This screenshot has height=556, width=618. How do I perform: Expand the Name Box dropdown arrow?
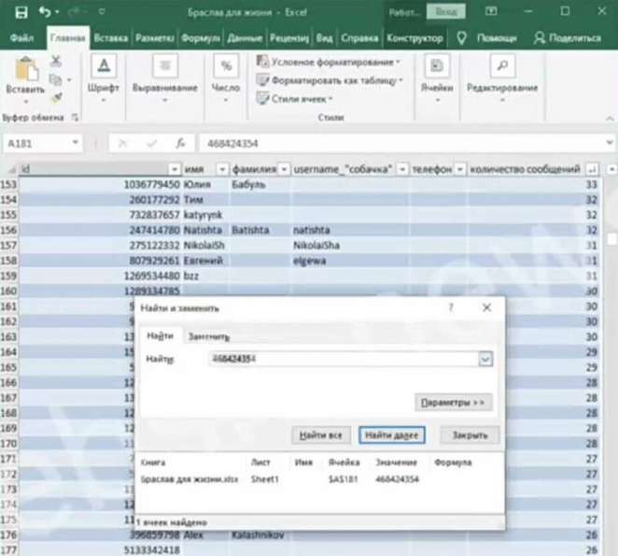click(x=75, y=144)
